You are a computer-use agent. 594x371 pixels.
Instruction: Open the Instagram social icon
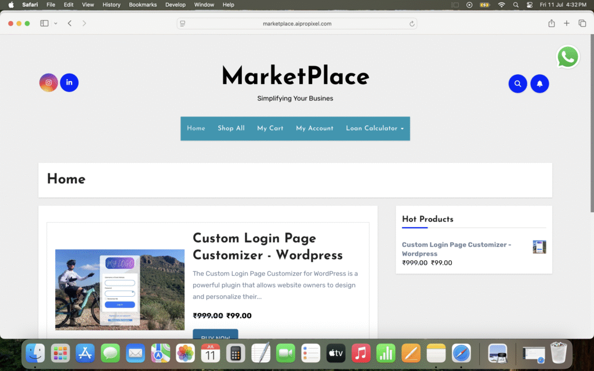[48, 82]
